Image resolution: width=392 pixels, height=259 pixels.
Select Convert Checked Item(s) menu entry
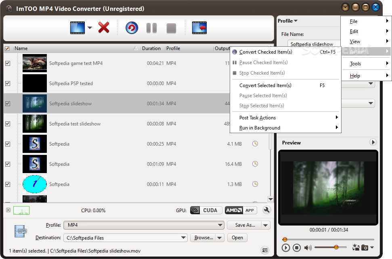click(x=285, y=52)
